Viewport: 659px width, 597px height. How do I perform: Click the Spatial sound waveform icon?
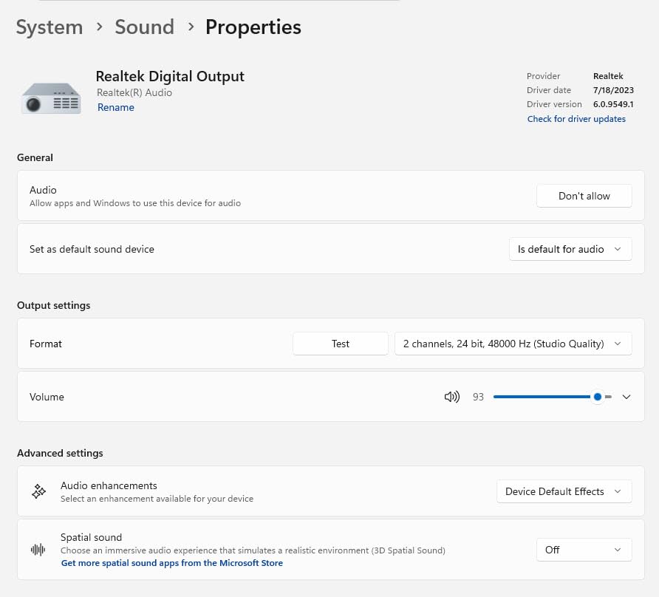click(x=38, y=550)
